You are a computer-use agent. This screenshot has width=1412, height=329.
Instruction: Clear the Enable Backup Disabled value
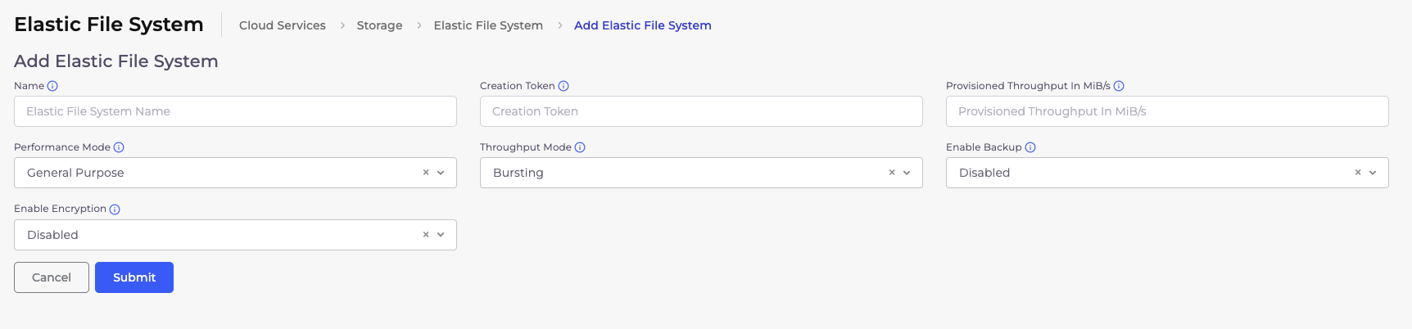pyautogui.click(x=1358, y=173)
